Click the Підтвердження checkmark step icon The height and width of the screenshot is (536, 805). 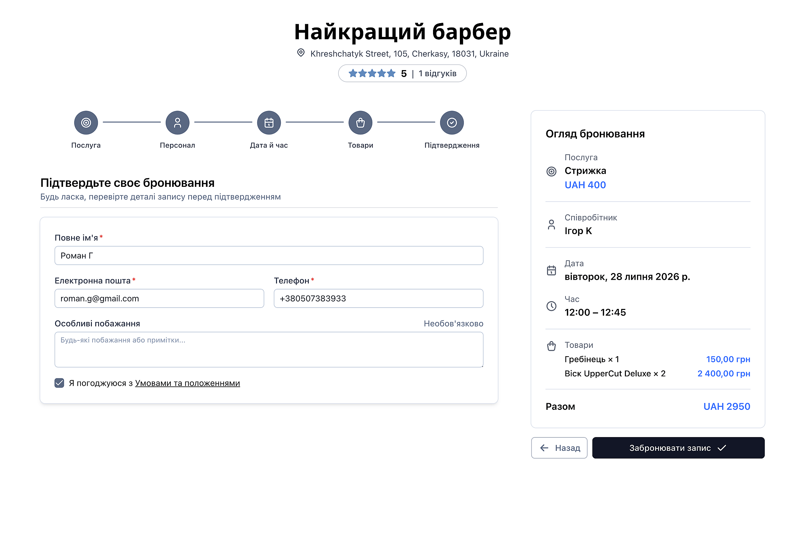[452, 122]
